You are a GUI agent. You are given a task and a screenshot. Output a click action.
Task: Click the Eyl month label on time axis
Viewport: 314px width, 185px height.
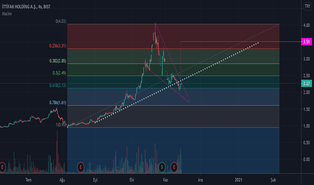click(x=95, y=180)
